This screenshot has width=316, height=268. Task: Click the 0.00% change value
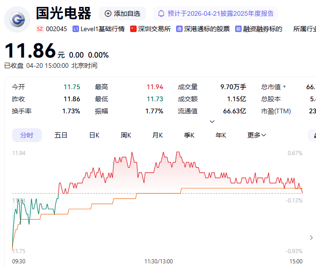pyautogui.click(x=99, y=55)
